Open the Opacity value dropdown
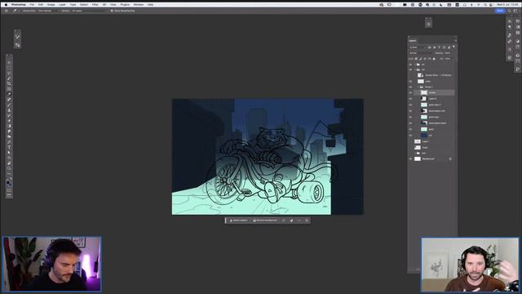The height and width of the screenshot is (294, 522). 449,53
